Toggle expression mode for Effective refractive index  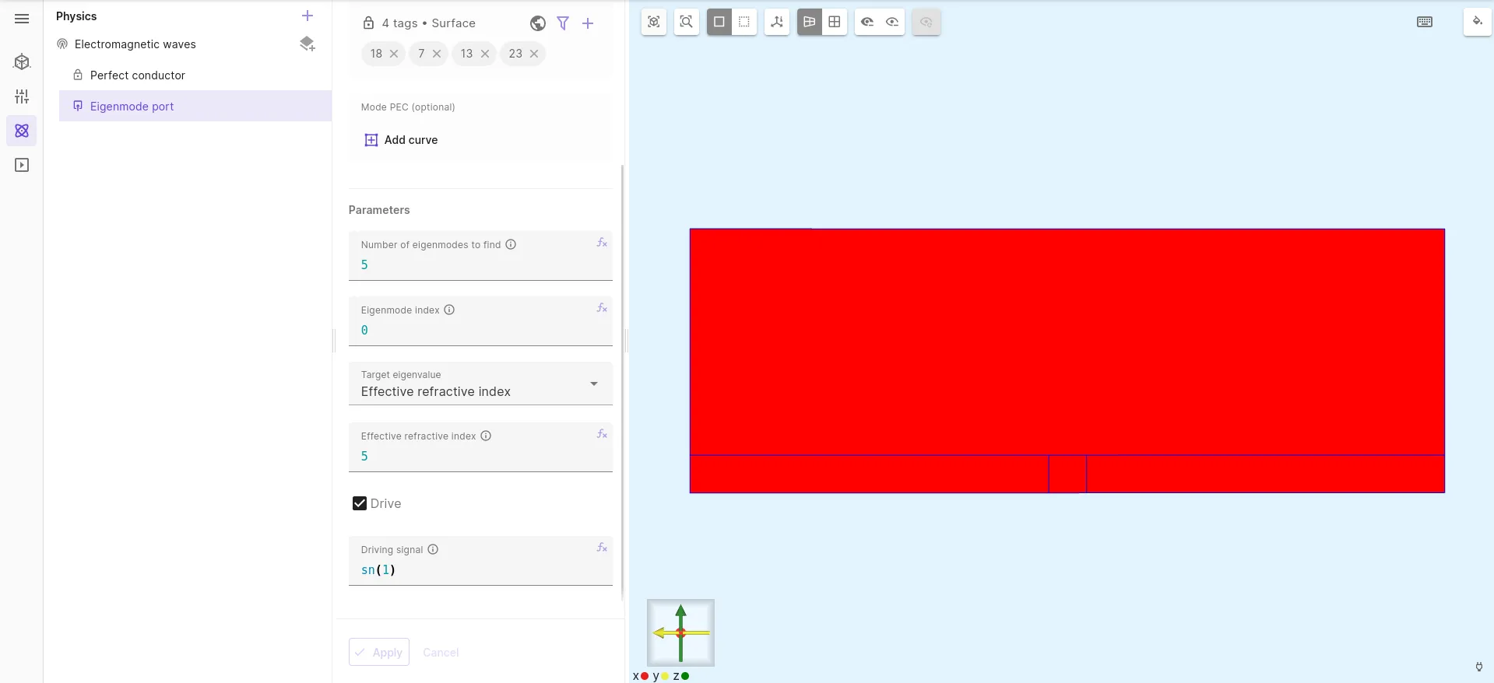[x=602, y=434]
